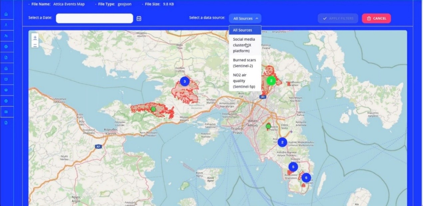Screen dimensions: 423x206
Task: Zoom out on the map
Action: tap(35, 45)
